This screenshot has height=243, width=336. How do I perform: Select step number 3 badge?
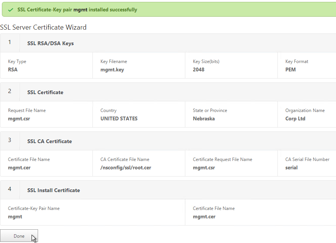(x=10, y=140)
